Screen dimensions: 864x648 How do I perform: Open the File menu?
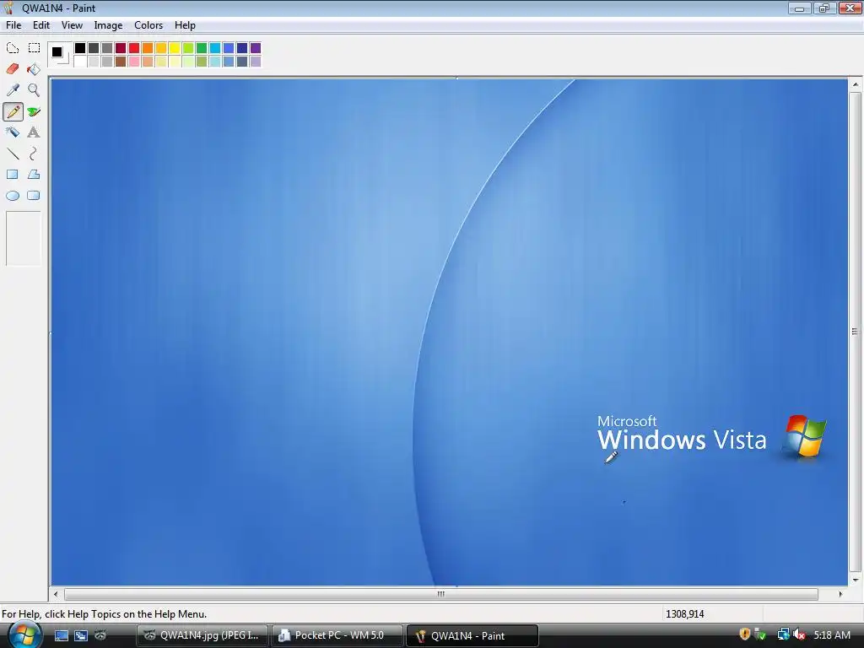coord(13,25)
